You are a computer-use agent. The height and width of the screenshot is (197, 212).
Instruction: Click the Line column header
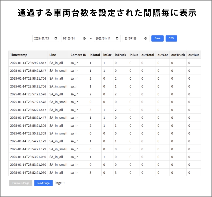pyautogui.click(x=53, y=55)
